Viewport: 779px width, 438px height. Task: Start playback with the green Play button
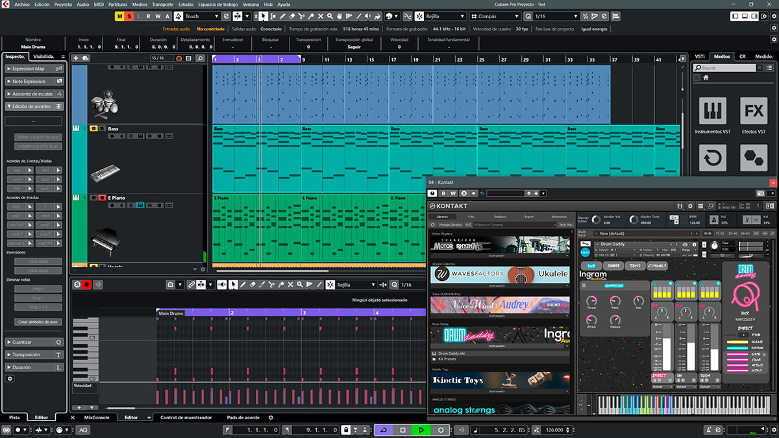point(421,430)
